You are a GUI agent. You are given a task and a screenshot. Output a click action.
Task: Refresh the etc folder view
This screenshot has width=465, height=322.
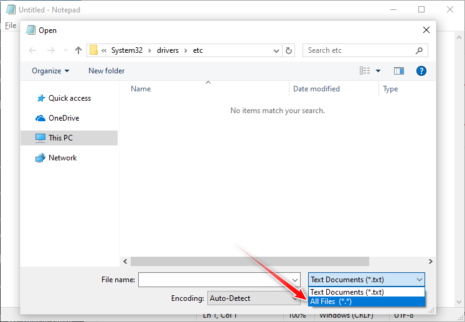pos(288,50)
